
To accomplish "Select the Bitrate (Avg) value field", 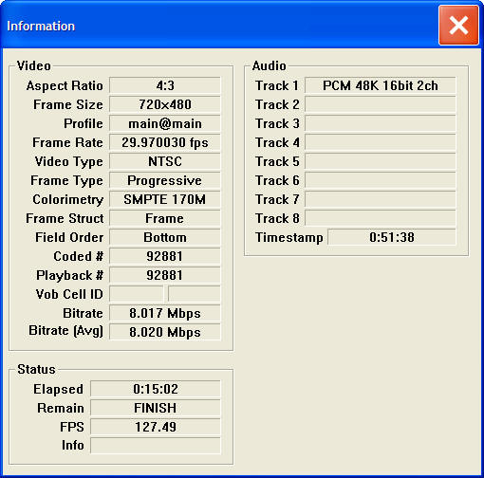I will pos(165,332).
